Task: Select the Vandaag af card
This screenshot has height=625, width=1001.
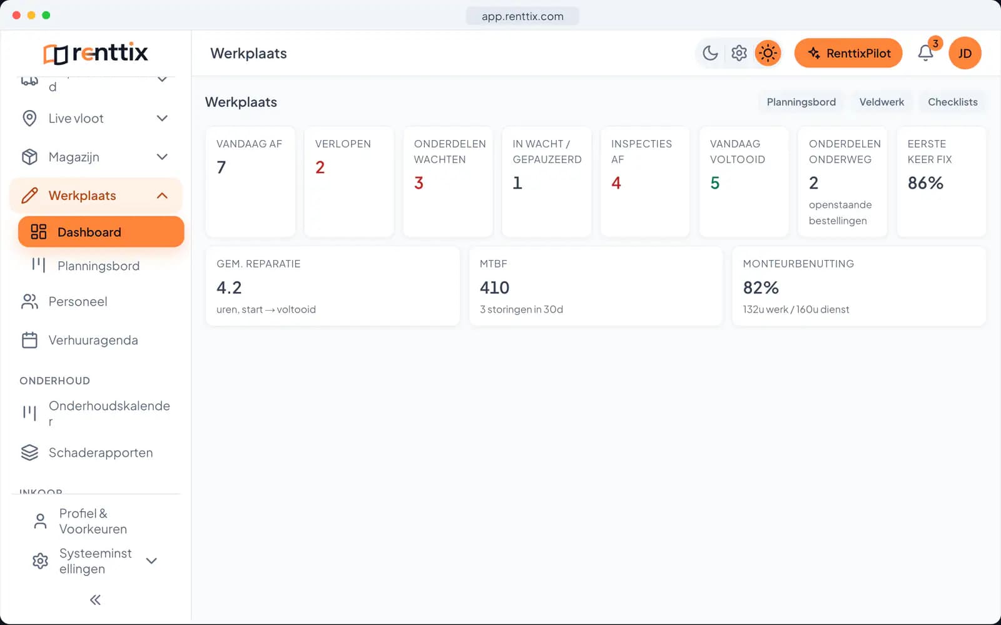Action: [250, 182]
